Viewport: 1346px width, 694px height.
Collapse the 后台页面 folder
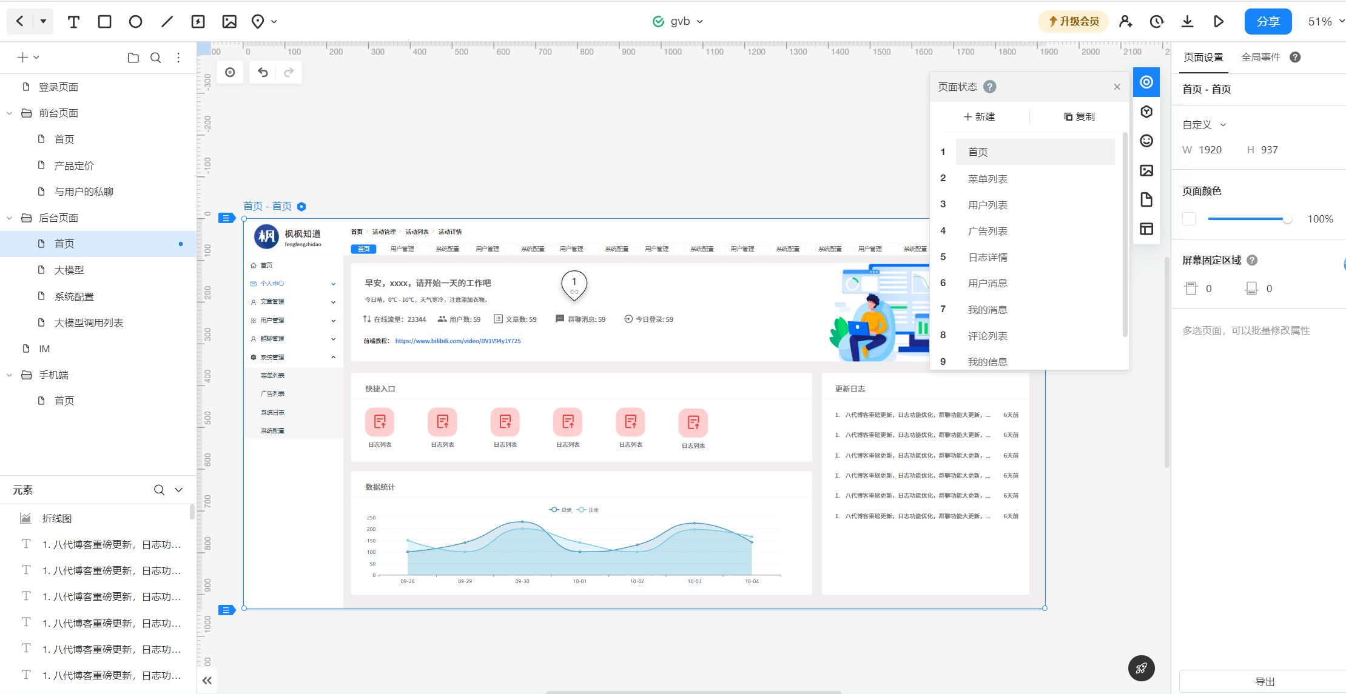click(x=10, y=218)
